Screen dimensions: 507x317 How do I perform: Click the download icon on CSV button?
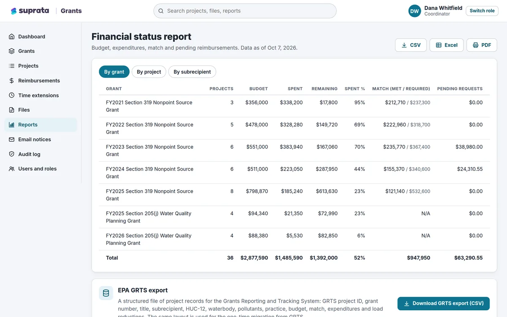click(404, 45)
